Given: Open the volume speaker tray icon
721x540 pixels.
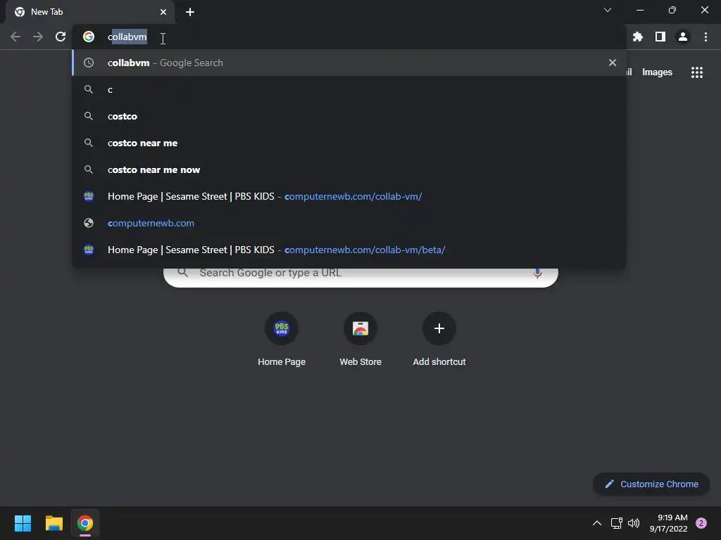Looking at the screenshot, I should click(634, 523).
